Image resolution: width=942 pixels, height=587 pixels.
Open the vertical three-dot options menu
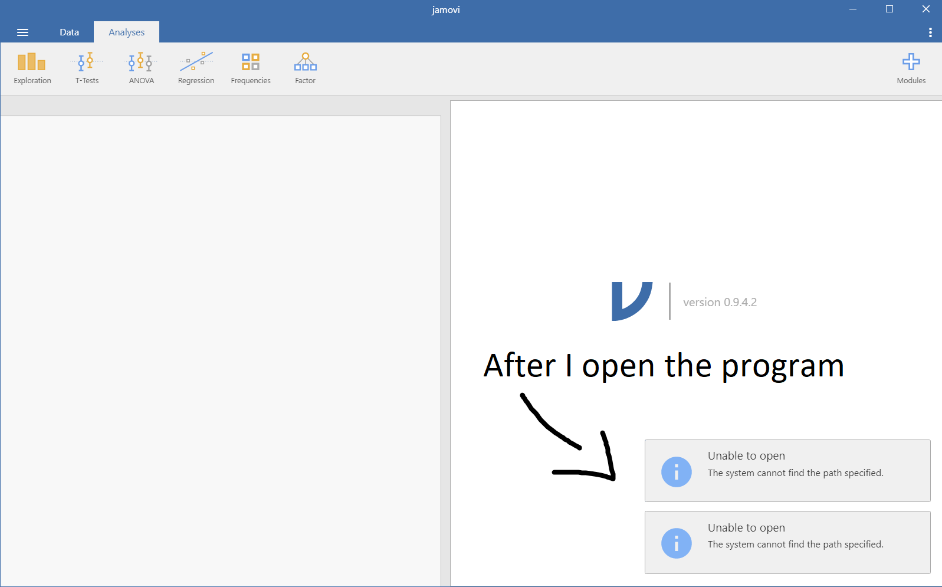930,32
